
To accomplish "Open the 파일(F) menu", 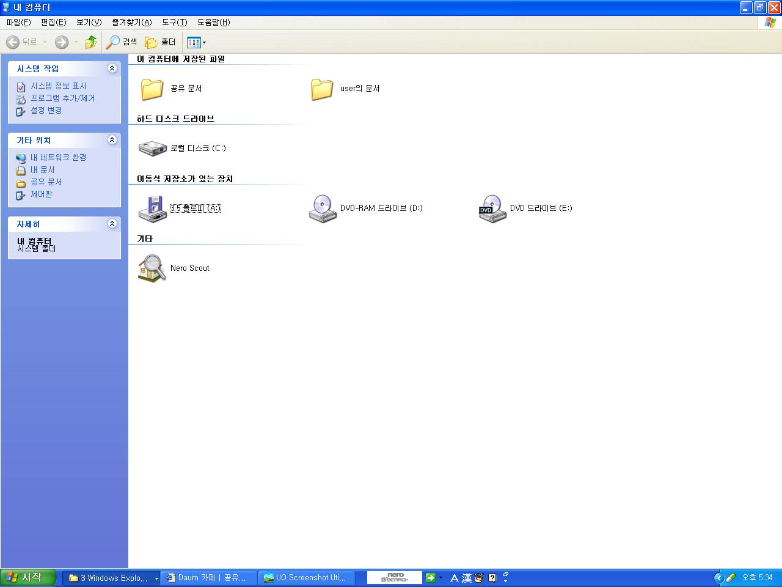I will (x=18, y=22).
